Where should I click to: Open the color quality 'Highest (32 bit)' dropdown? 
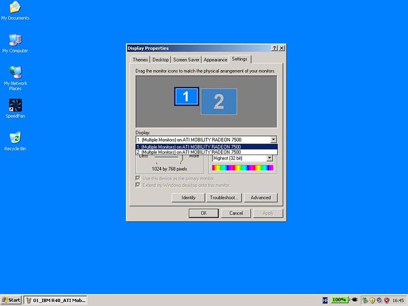(x=270, y=158)
